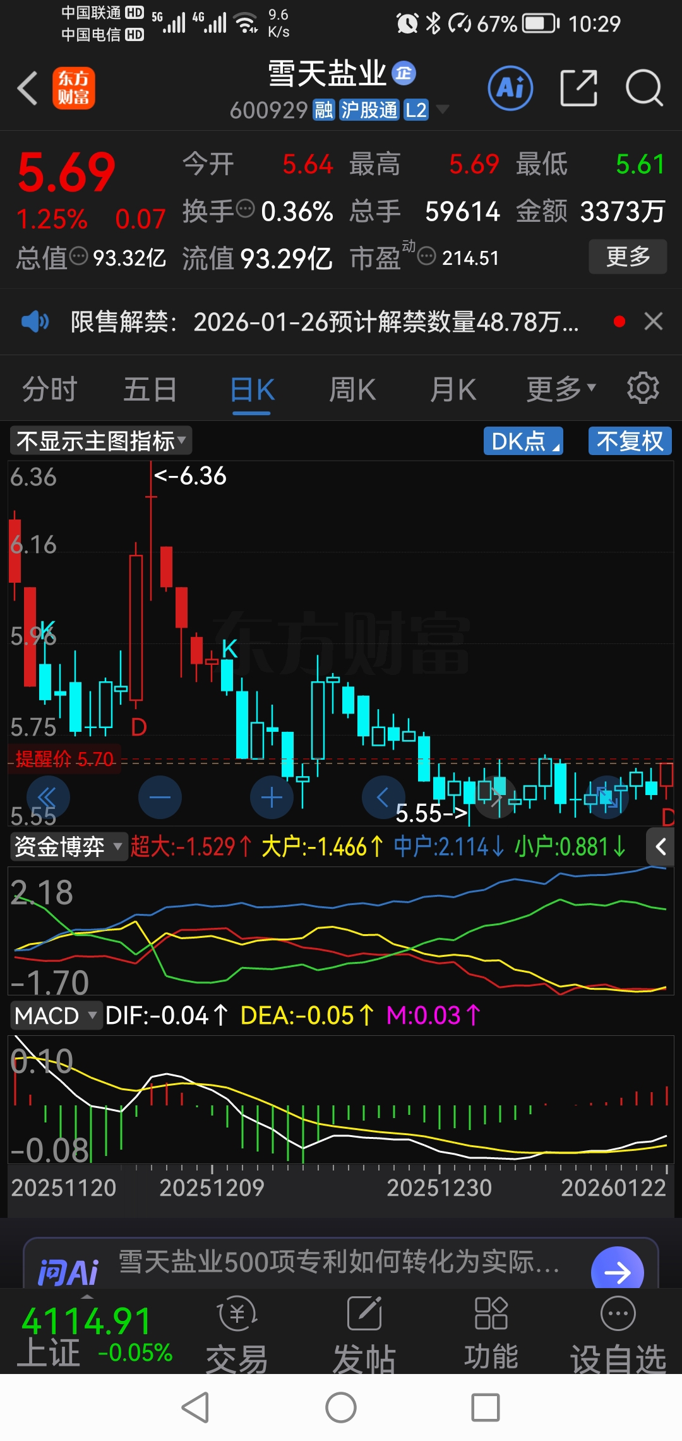Image resolution: width=682 pixels, height=1441 pixels.
Task: Tap 中户:2.114 fund value
Action: click(x=448, y=846)
